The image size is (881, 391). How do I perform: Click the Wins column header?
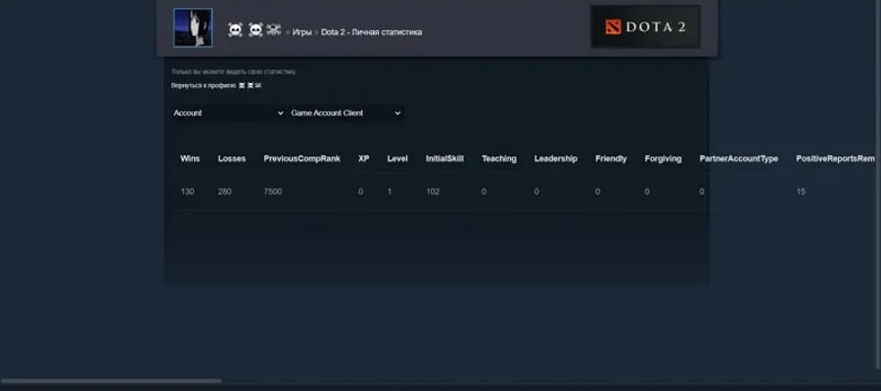tap(190, 158)
